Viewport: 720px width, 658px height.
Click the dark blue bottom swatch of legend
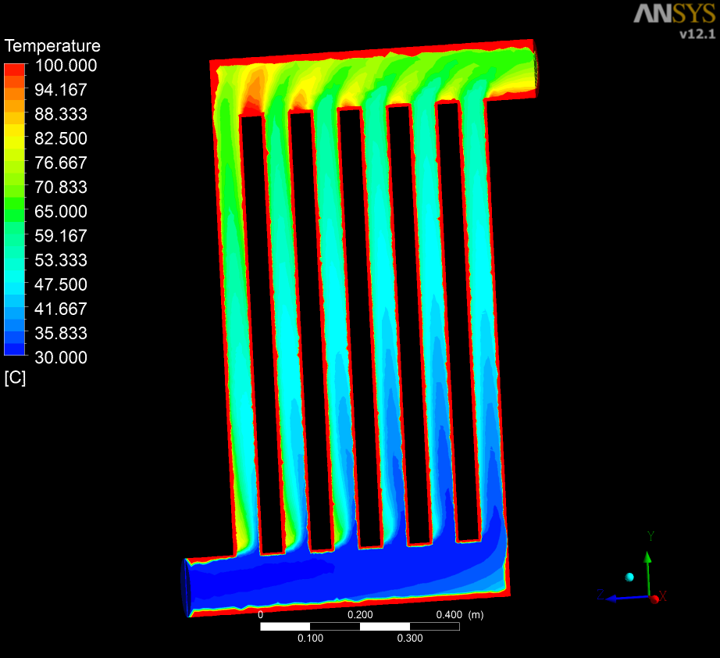(x=15, y=349)
